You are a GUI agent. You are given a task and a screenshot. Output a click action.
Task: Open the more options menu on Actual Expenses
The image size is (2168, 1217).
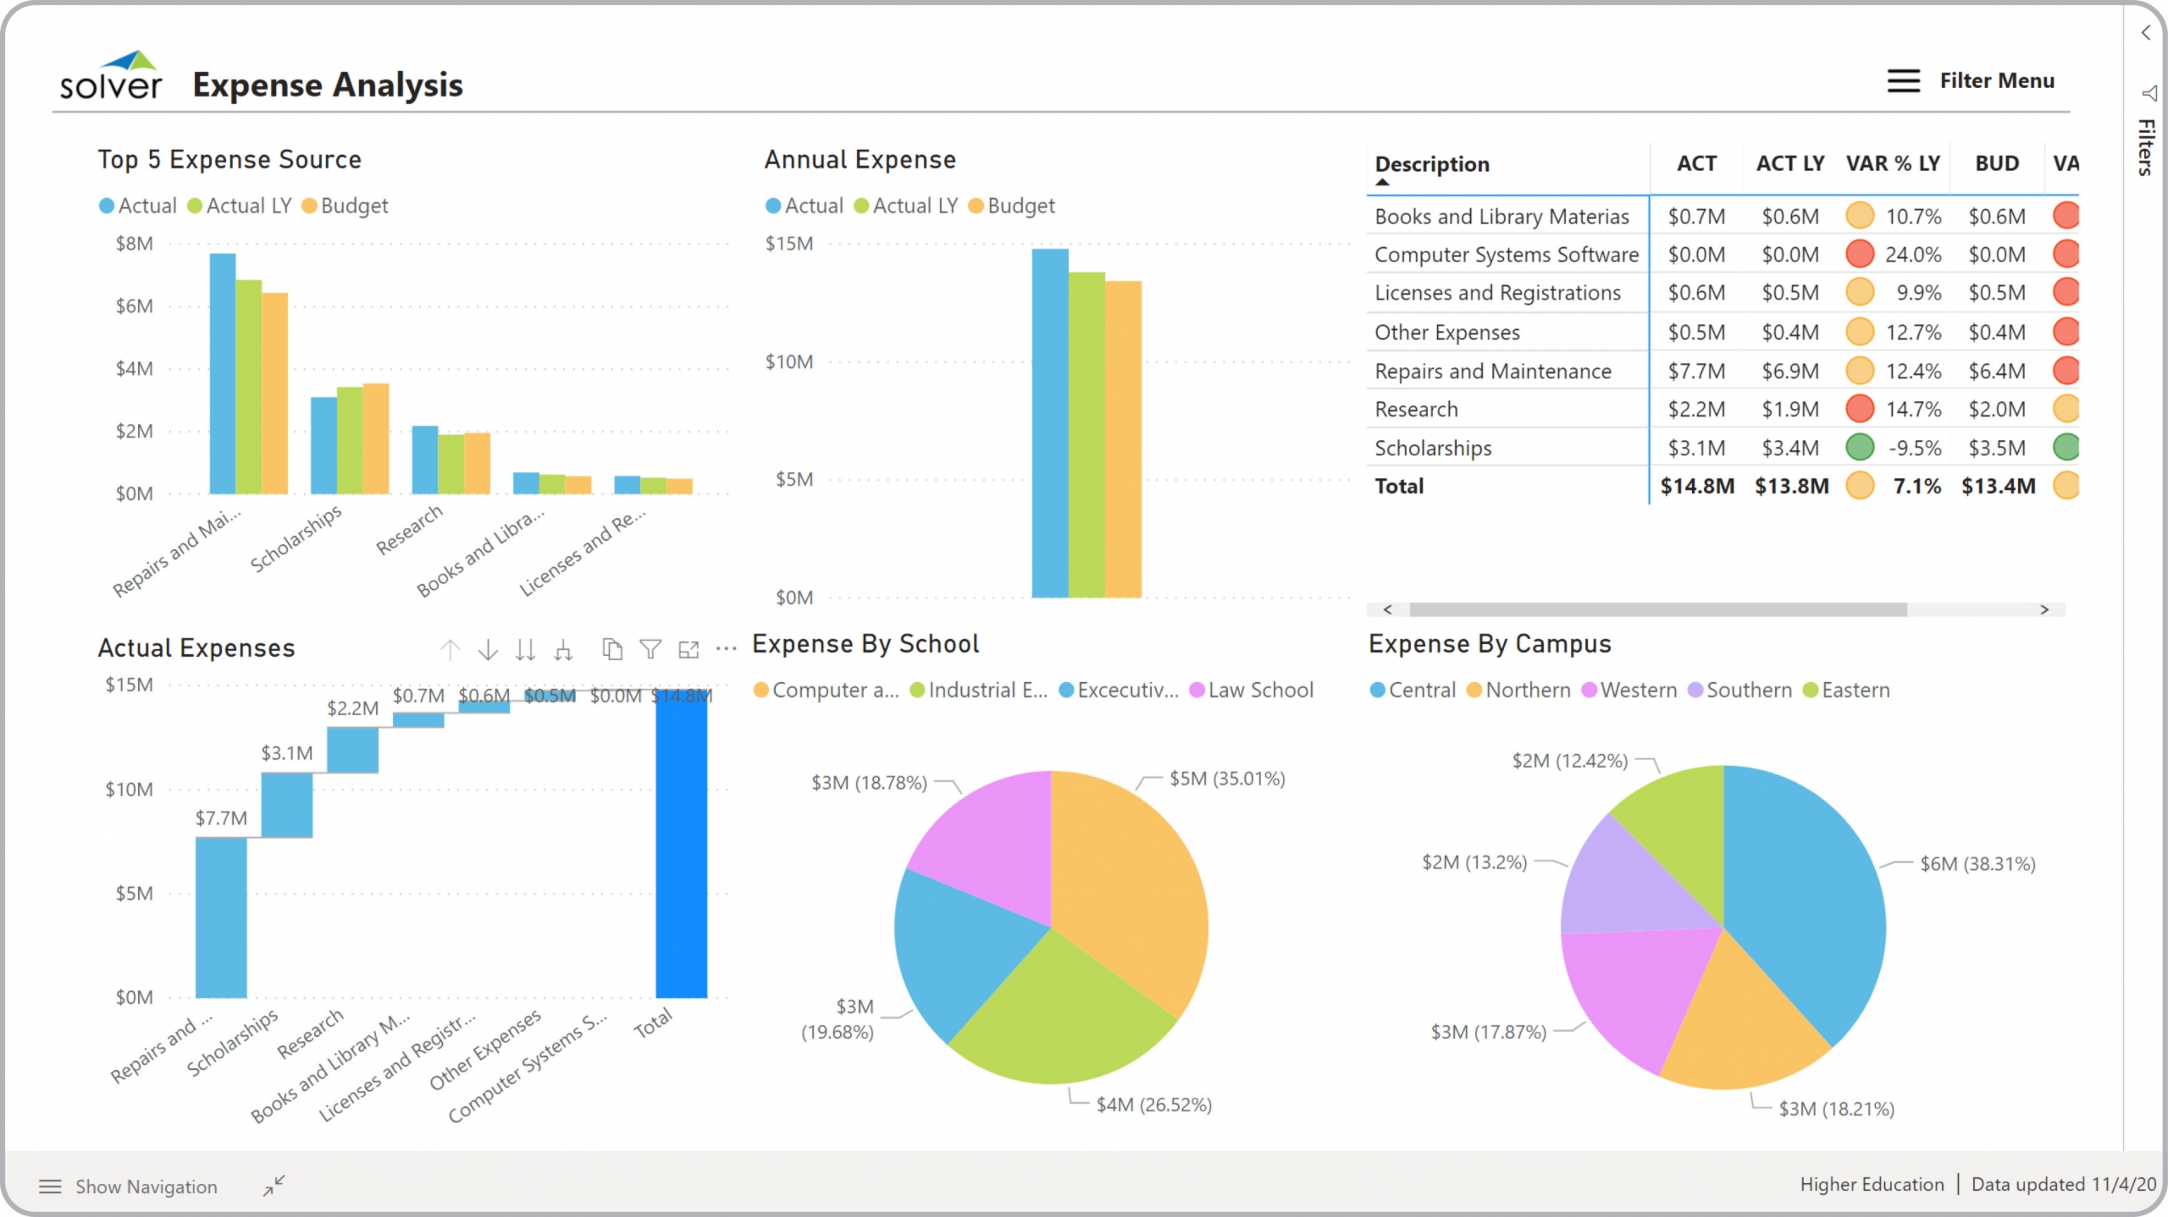[x=724, y=650]
